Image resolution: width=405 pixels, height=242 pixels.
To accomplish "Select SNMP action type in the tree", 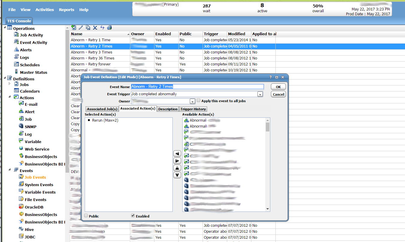I will 31,127.
